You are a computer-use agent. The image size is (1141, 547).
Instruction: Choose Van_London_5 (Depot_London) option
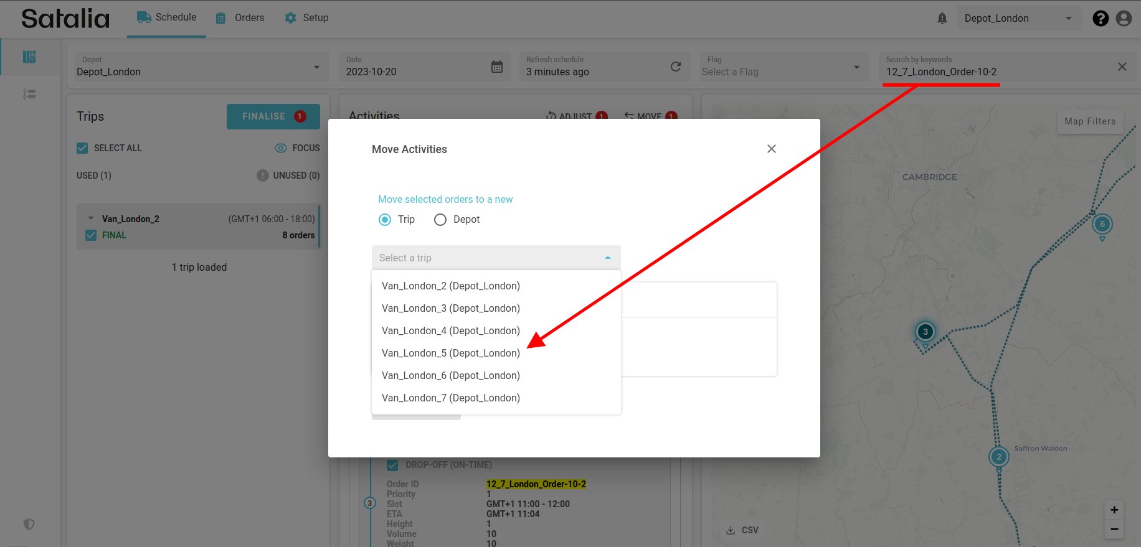pos(496,353)
